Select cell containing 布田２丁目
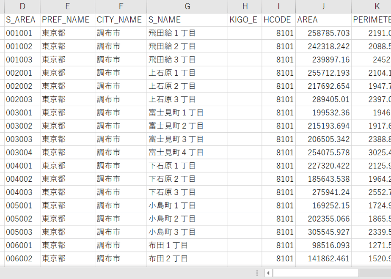Screen dimensions: 391x279 coord(187,258)
